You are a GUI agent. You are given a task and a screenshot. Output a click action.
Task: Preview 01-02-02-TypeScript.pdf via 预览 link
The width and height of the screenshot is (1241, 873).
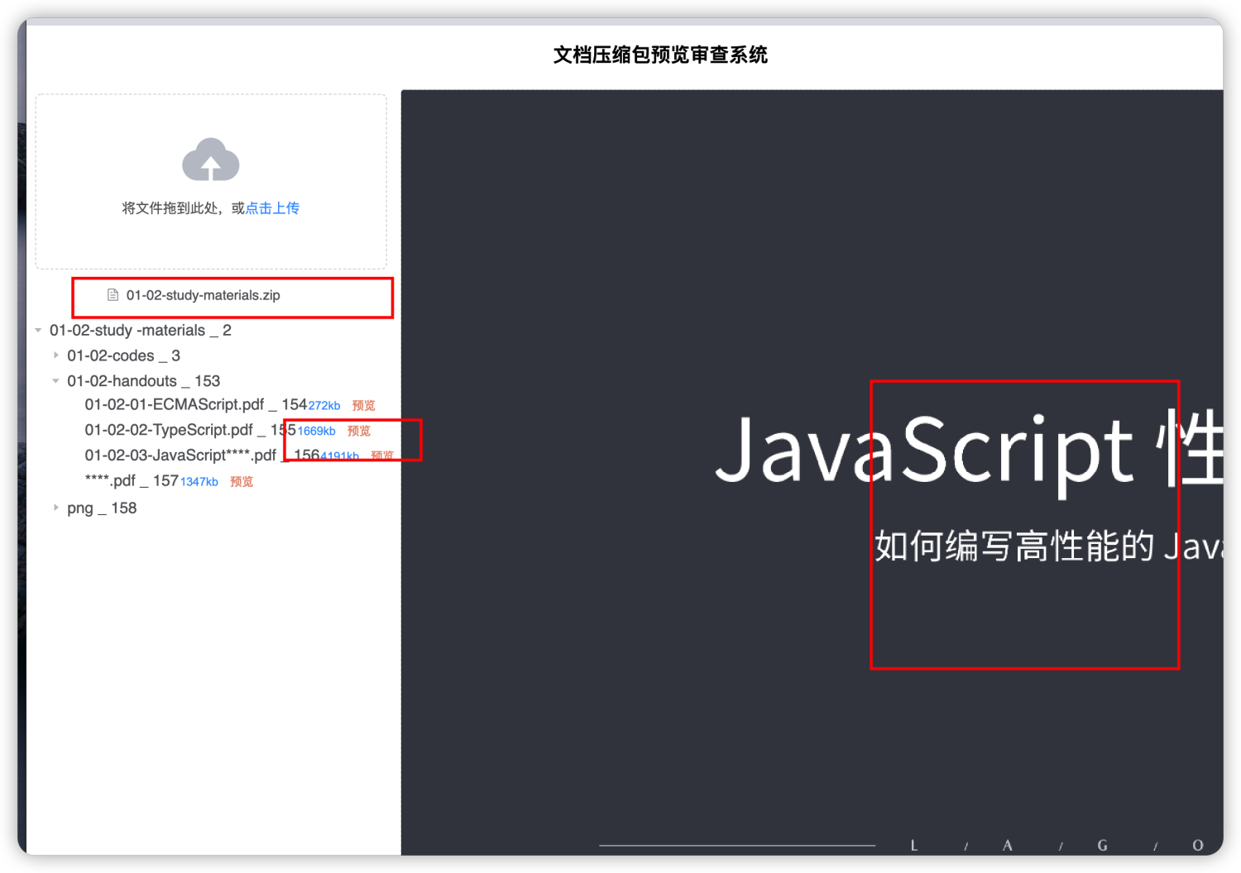pos(359,431)
